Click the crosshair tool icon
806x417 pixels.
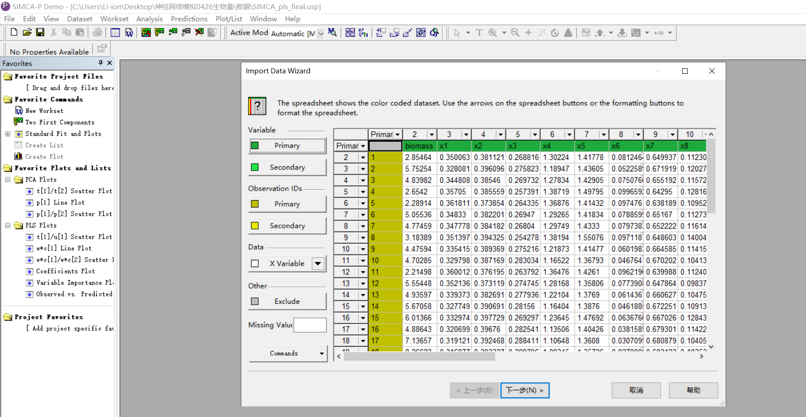528,33
